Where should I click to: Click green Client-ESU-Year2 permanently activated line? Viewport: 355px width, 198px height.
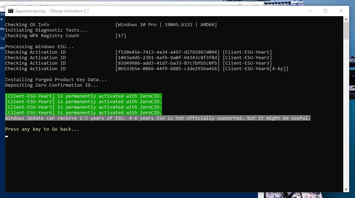click(84, 102)
